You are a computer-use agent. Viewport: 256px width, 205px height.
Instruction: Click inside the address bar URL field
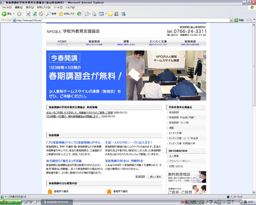122,20
